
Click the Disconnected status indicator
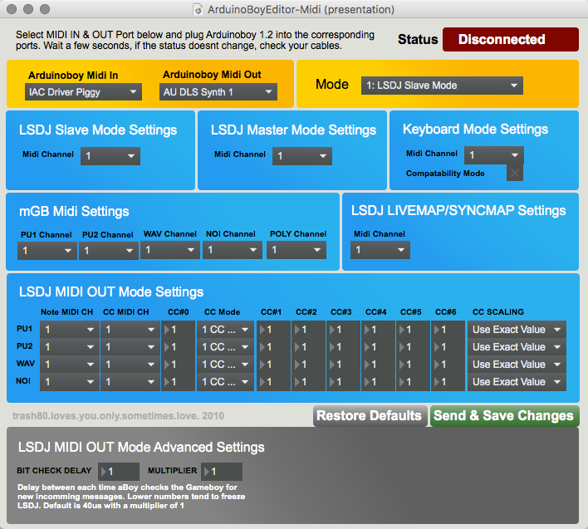[511, 39]
